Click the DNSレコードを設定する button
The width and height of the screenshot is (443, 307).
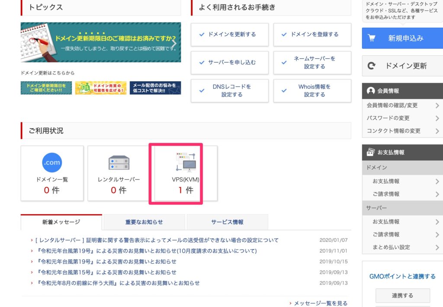click(x=229, y=91)
